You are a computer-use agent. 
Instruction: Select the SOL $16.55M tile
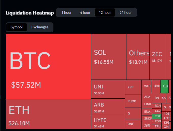109,57
